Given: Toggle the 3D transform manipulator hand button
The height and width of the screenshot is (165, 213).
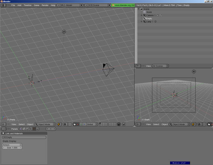Looking at the screenshot, I should click(75, 124).
